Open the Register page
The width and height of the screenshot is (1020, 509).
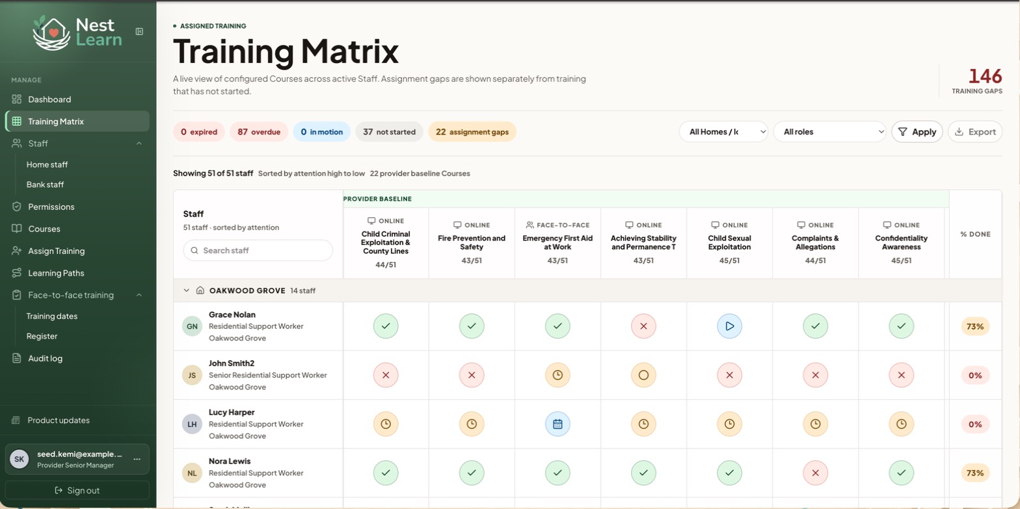click(42, 336)
